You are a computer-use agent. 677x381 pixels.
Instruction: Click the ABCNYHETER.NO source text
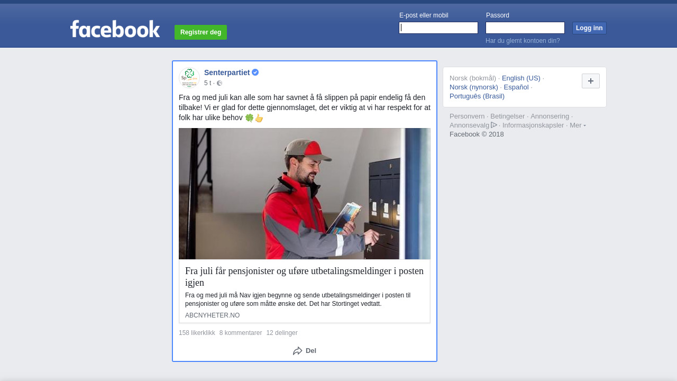point(212,315)
